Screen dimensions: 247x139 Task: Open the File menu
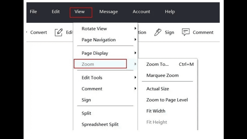click(33, 12)
